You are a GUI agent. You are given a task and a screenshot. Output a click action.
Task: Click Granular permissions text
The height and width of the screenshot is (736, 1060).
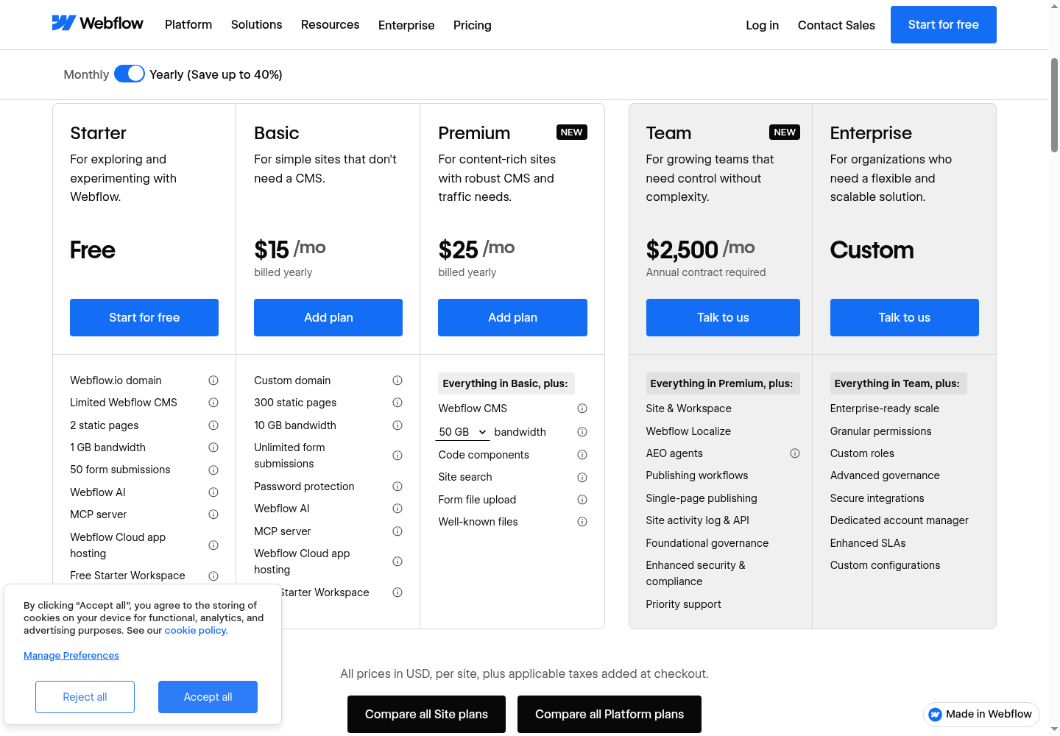point(880,431)
